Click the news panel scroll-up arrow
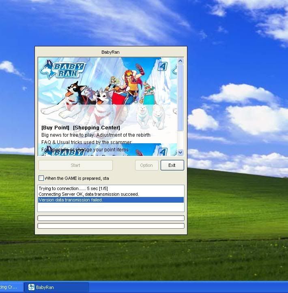288x293 pixels. click(x=180, y=61)
